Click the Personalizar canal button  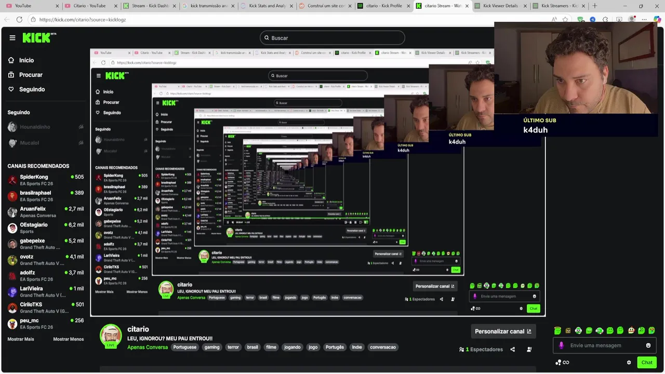(x=503, y=331)
